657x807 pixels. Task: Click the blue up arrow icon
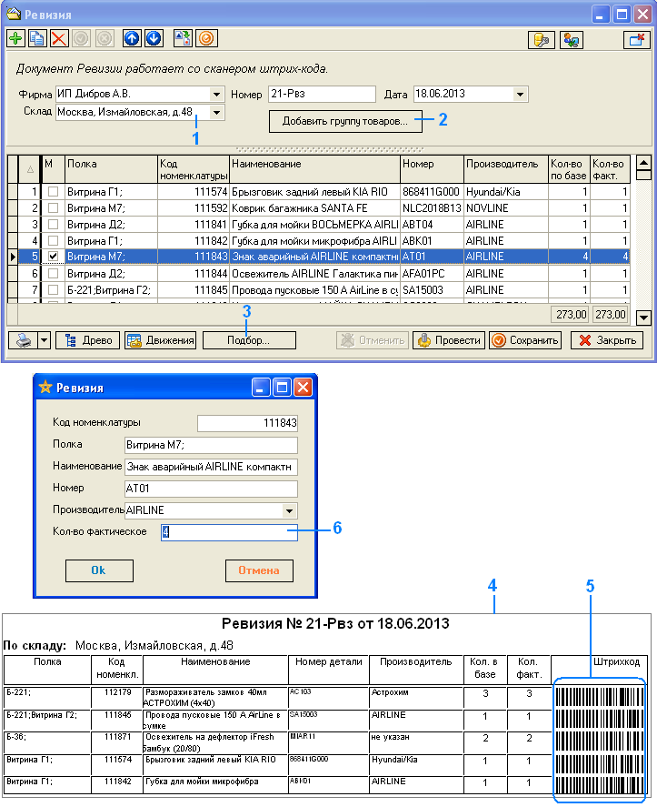click(x=132, y=38)
